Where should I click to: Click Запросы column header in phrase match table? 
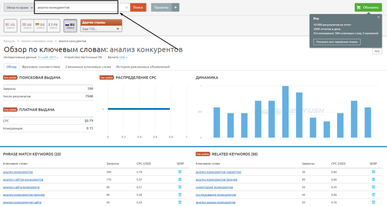(112, 164)
